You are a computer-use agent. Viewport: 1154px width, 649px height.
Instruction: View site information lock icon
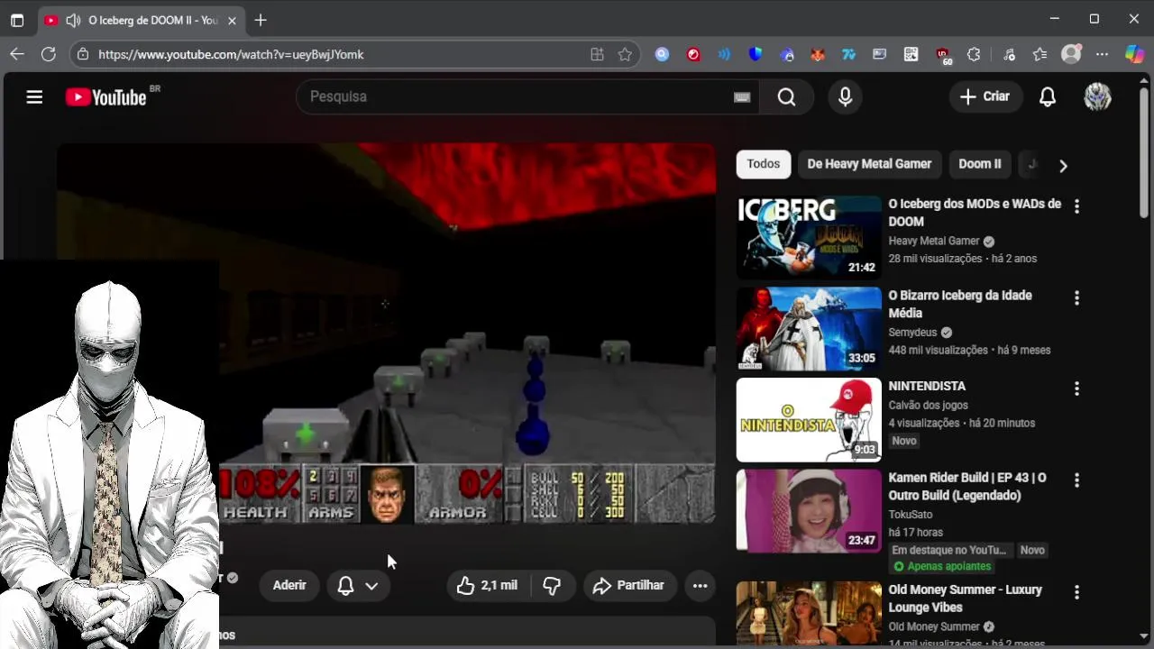point(83,54)
